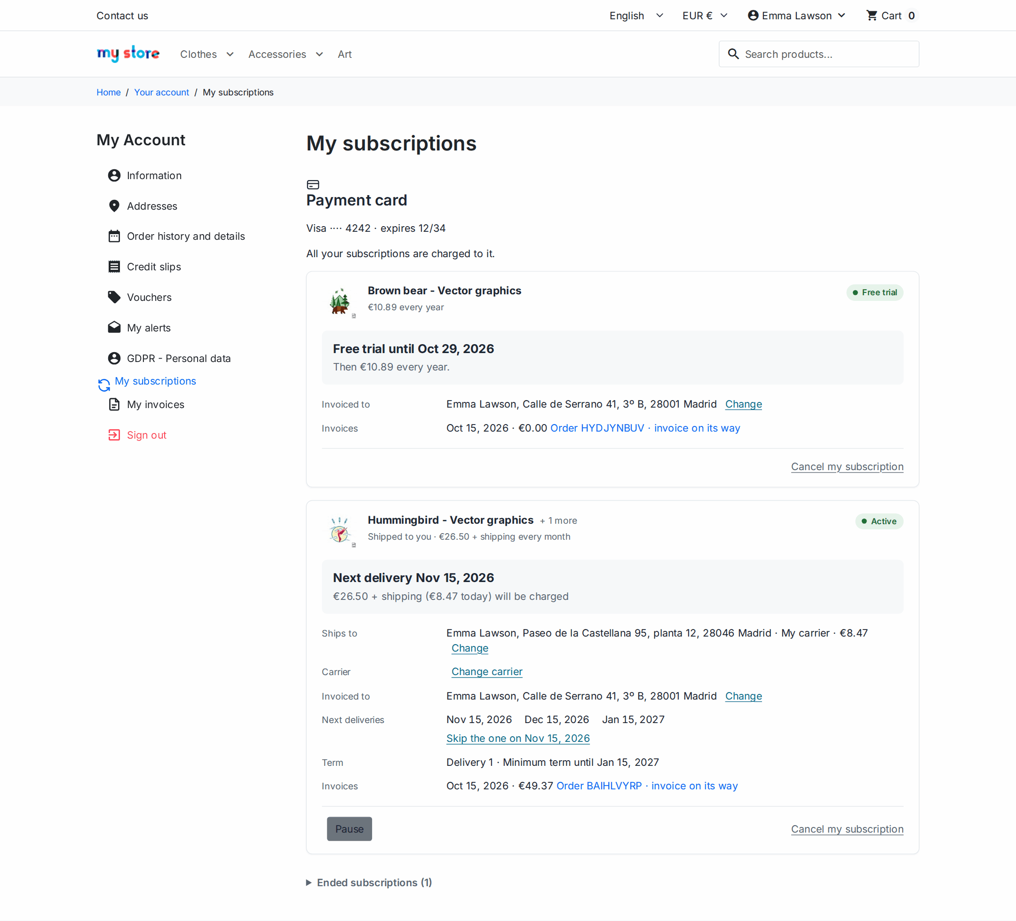Image resolution: width=1016 pixels, height=921 pixels.
Task: Go to Home breadcrumb link
Action: pyautogui.click(x=108, y=92)
